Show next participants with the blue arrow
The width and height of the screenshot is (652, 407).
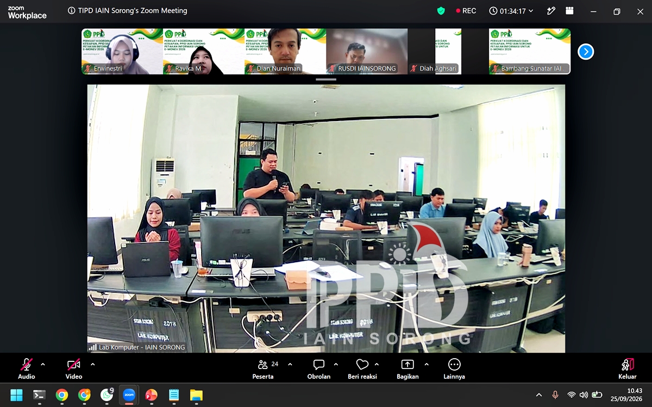pos(586,52)
